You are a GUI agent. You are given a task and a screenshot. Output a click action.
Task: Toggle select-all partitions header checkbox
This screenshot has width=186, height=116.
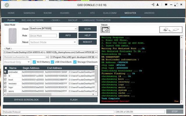click(6, 68)
